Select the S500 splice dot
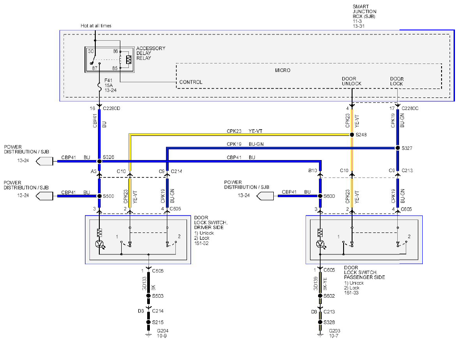 click(99, 196)
